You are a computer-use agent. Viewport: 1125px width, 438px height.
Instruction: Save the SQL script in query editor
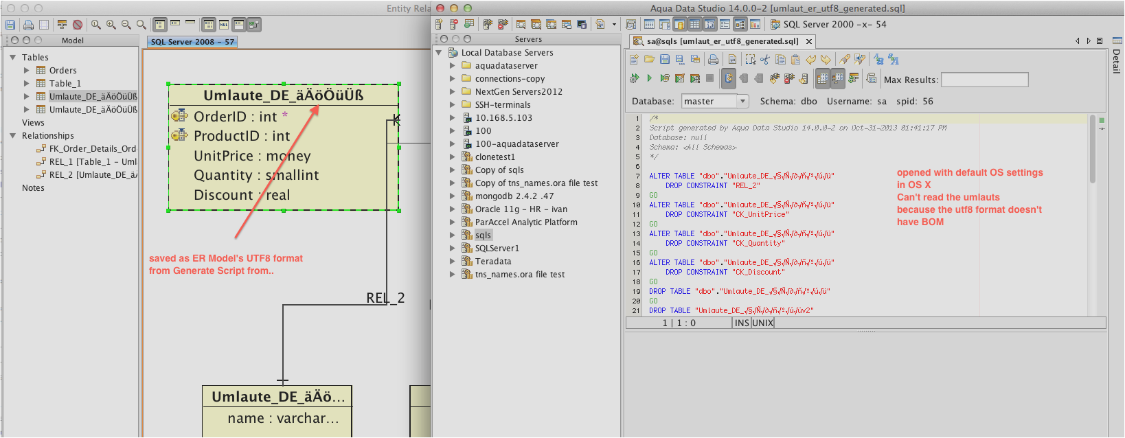664,60
